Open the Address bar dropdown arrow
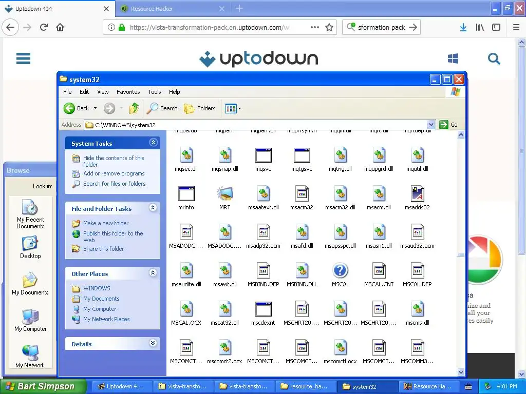This screenshot has height=394, width=526. click(431, 125)
